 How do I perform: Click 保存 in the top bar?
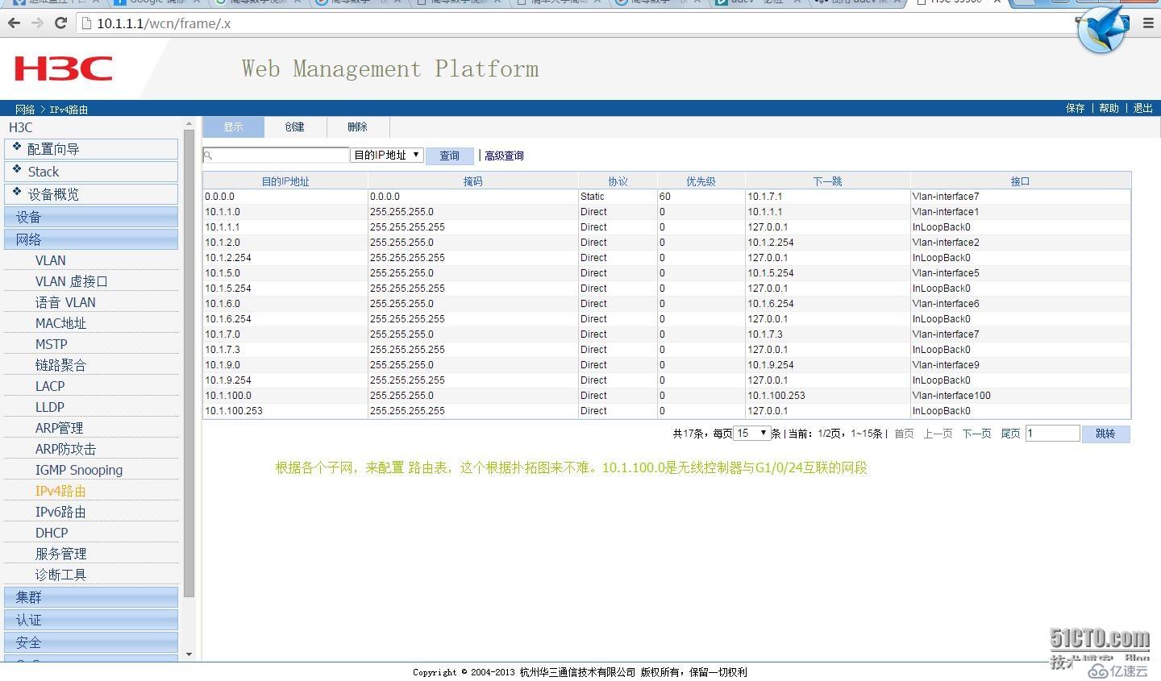(1076, 108)
